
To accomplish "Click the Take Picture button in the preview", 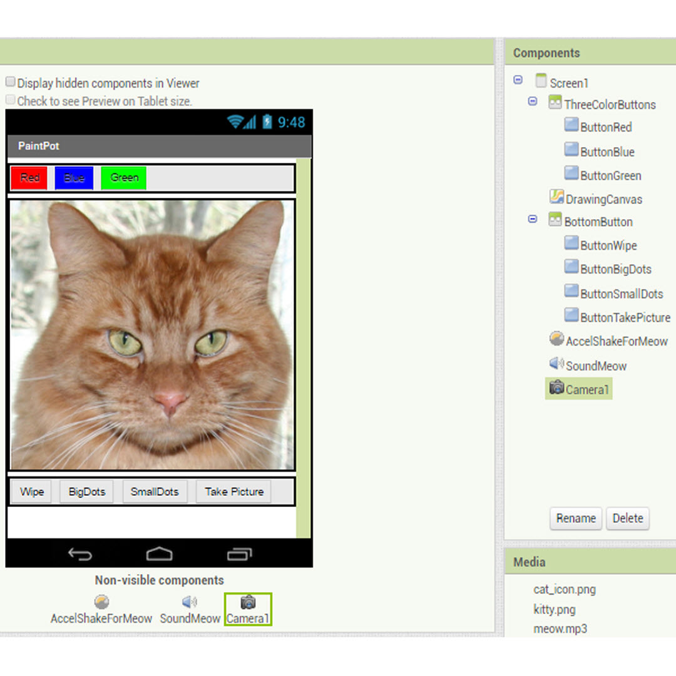I will point(233,491).
